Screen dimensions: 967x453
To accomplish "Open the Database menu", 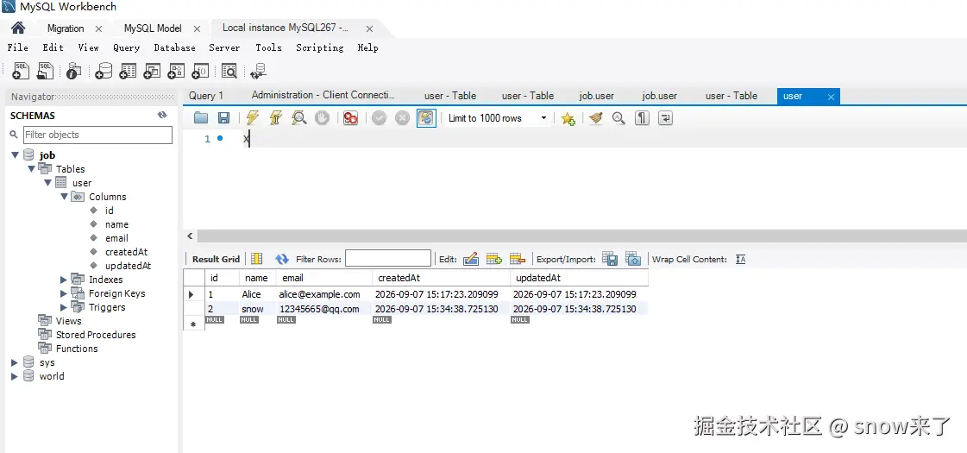I will (174, 47).
